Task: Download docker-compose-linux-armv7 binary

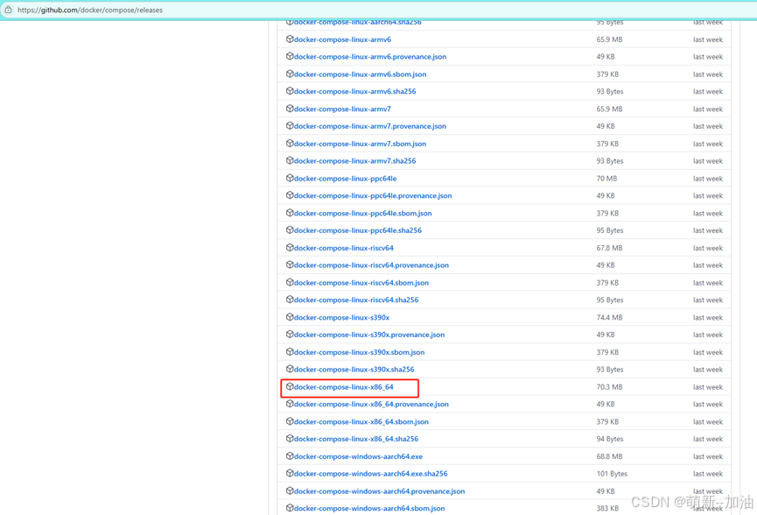Action: tap(342, 109)
